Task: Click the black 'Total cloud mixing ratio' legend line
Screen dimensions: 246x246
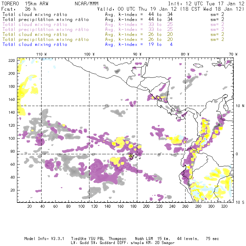Action: pyautogui.click(x=35, y=14)
